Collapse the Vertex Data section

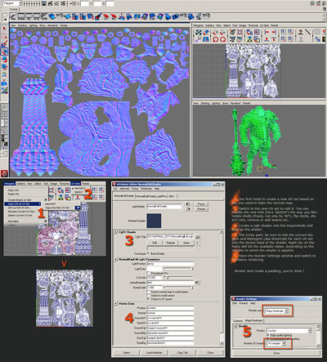(116, 304)
